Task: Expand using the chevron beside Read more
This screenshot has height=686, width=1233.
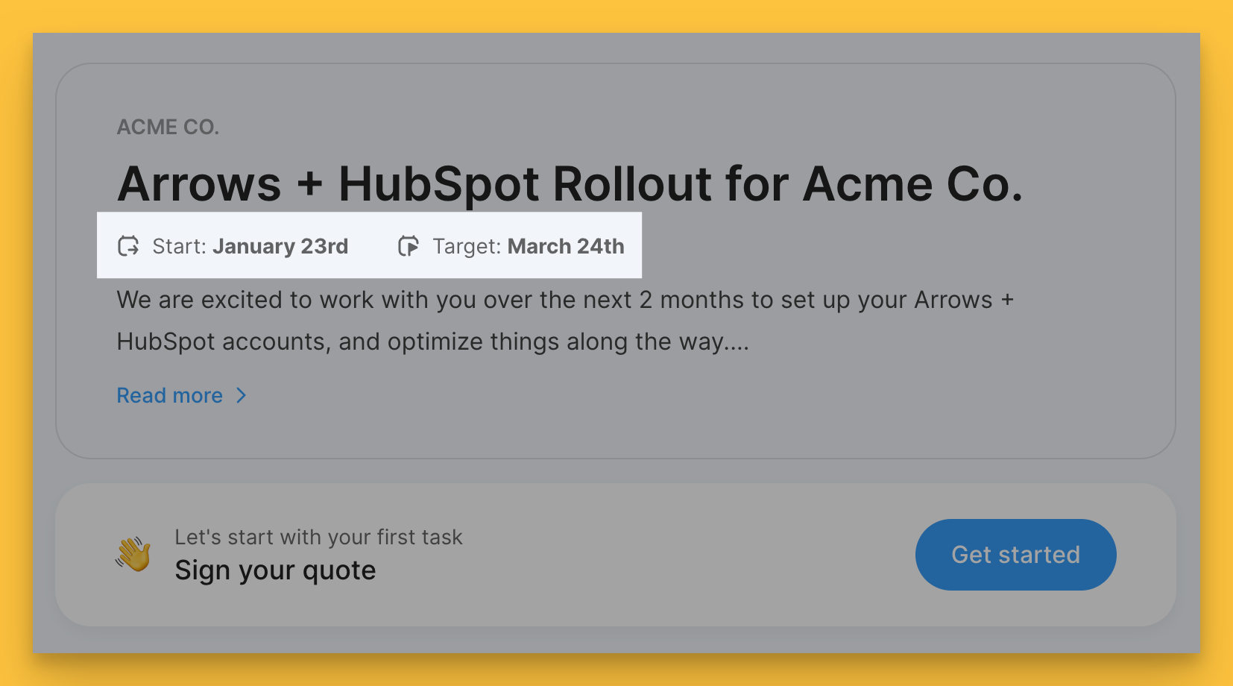Action: [241, 395]
